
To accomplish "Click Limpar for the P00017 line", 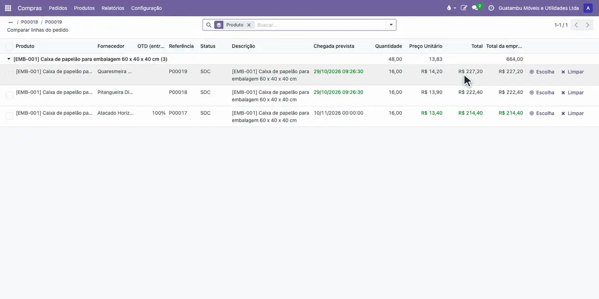I will point(572,113).
